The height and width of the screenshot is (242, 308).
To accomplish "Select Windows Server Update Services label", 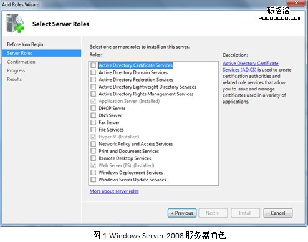I will coord(132,180).
